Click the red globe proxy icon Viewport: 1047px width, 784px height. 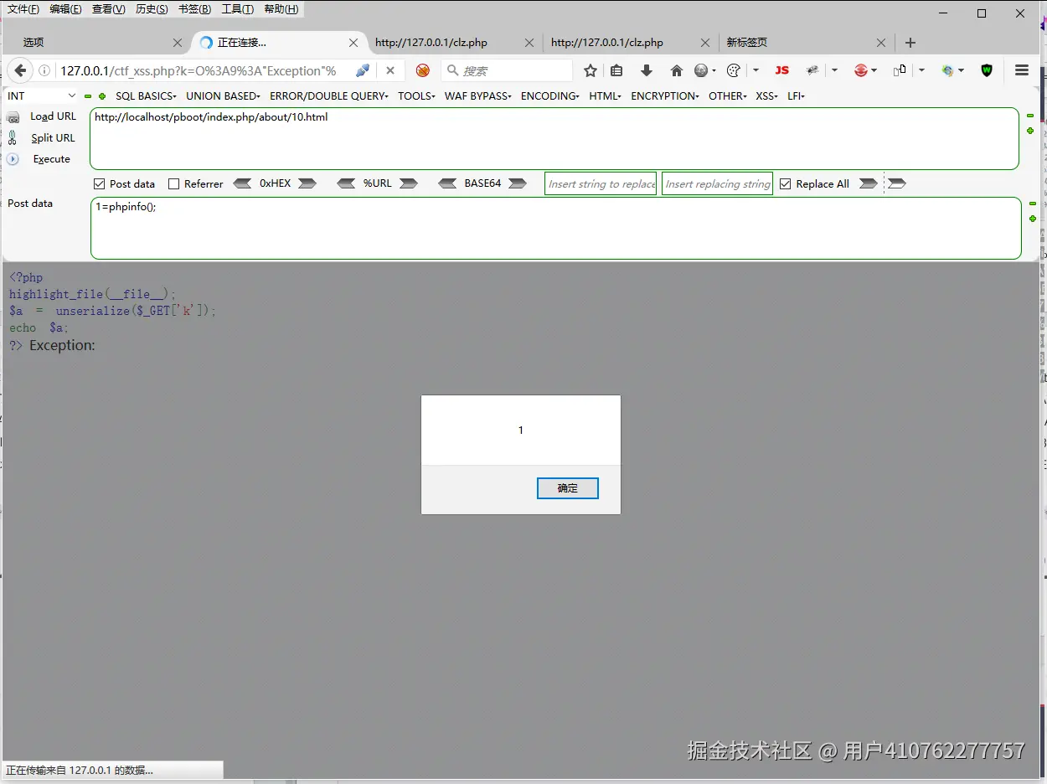pos(861,70)
